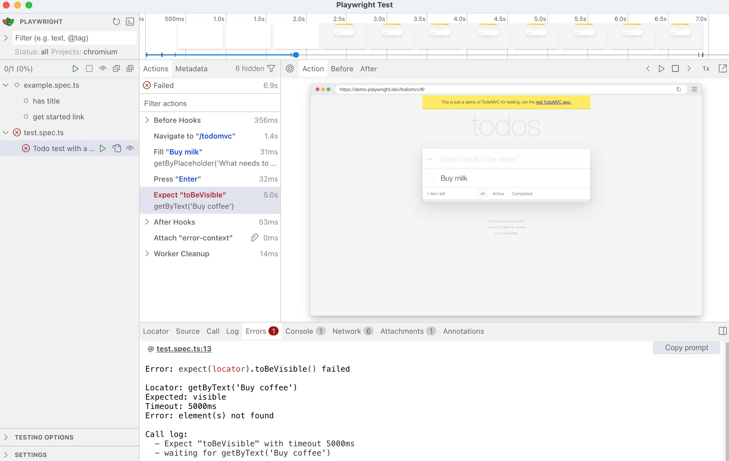Select the Active filter in todo footer
This screenshot has height=461, width=729.
click(498, 194)
